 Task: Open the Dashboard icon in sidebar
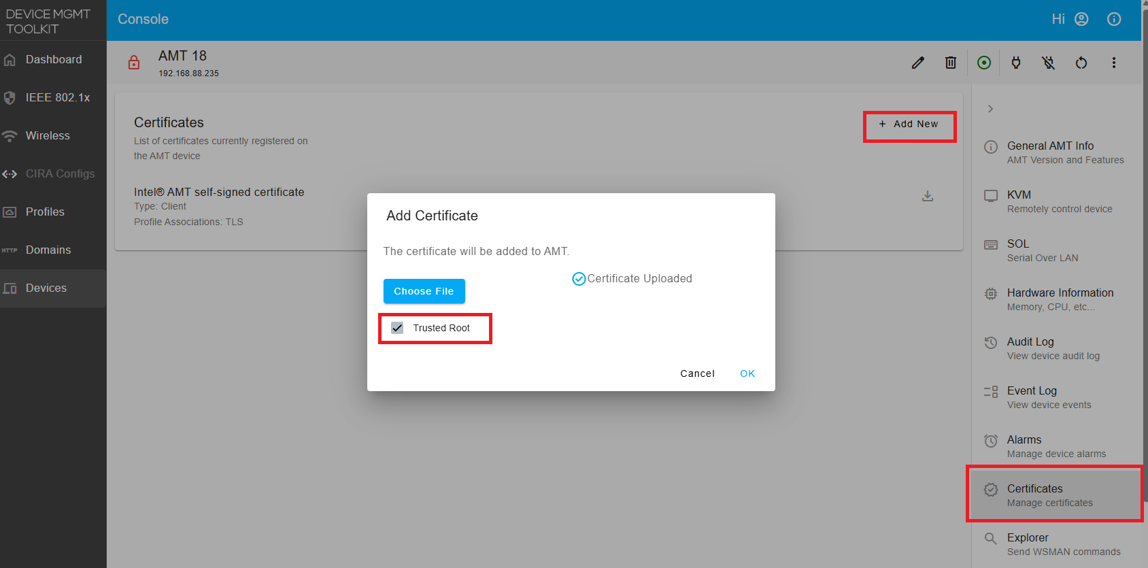tap(10, 60)
